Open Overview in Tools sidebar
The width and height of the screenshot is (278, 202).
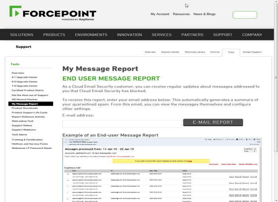(x=18, y=73)
